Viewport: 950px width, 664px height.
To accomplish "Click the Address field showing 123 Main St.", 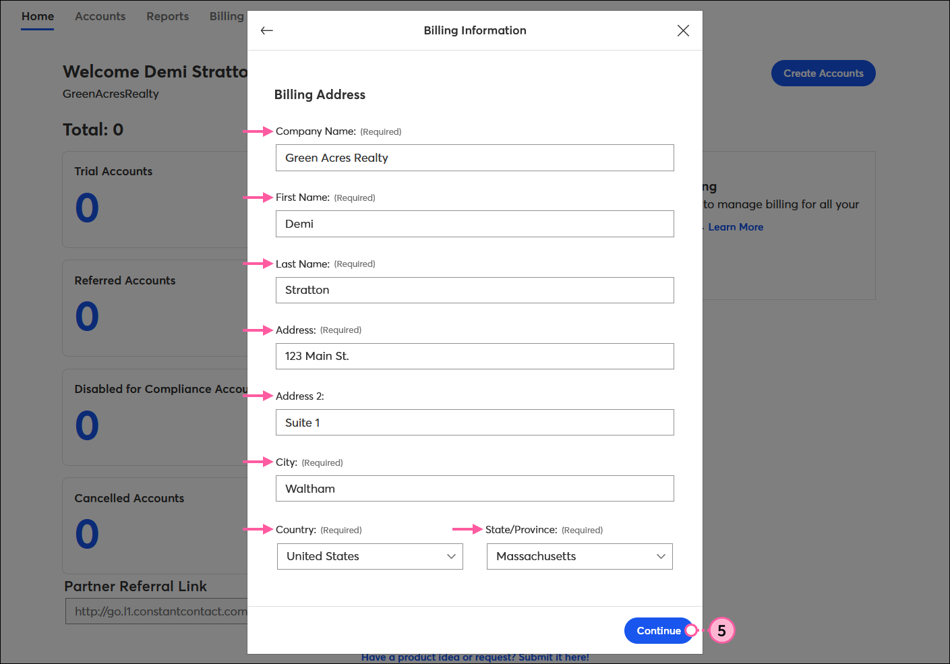I will (475, 356).
